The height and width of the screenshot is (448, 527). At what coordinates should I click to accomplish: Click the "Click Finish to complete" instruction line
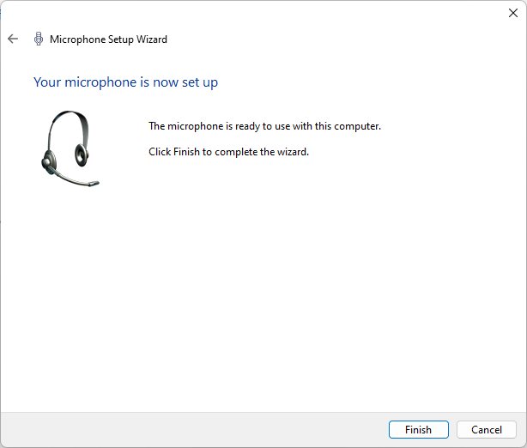(x=228, y=152)
